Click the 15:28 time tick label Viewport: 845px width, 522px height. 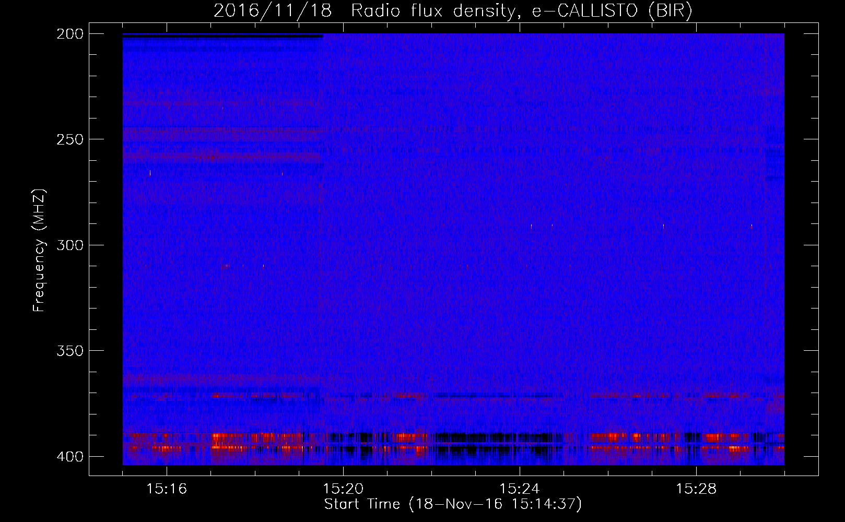696,489
